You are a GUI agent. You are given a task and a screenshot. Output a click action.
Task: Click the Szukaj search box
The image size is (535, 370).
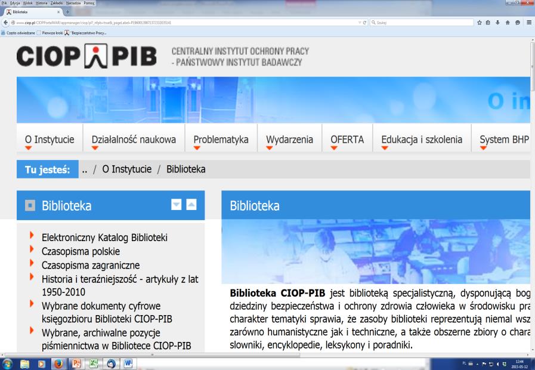coord(422,23)
